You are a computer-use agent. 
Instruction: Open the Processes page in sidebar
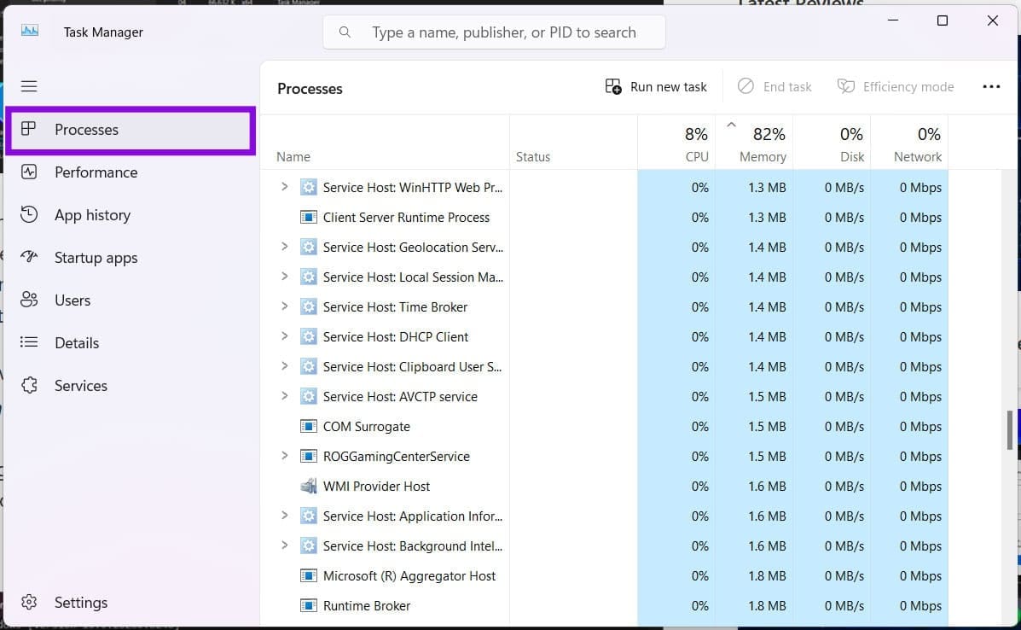click(x=131, y=131)
